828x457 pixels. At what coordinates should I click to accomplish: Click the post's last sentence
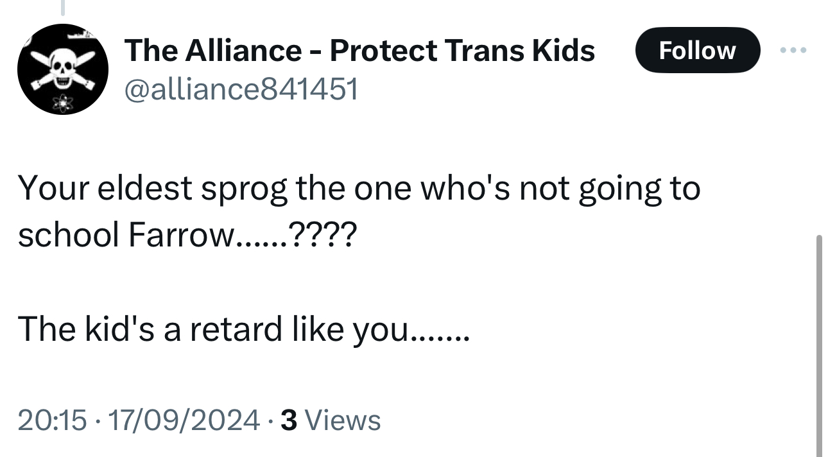tap(243, 330)
